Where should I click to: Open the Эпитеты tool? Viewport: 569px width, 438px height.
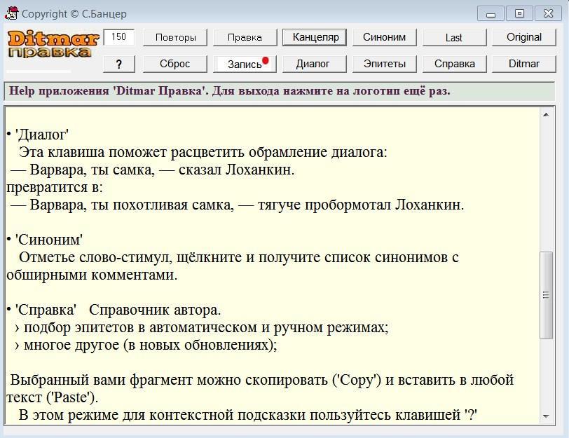(x=384, y=64)
